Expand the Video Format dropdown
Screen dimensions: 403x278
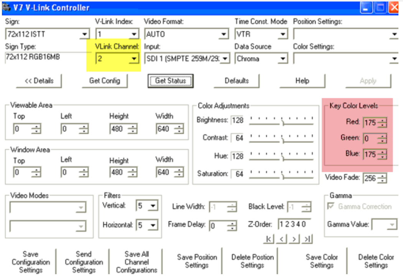[x=224, y=35]
